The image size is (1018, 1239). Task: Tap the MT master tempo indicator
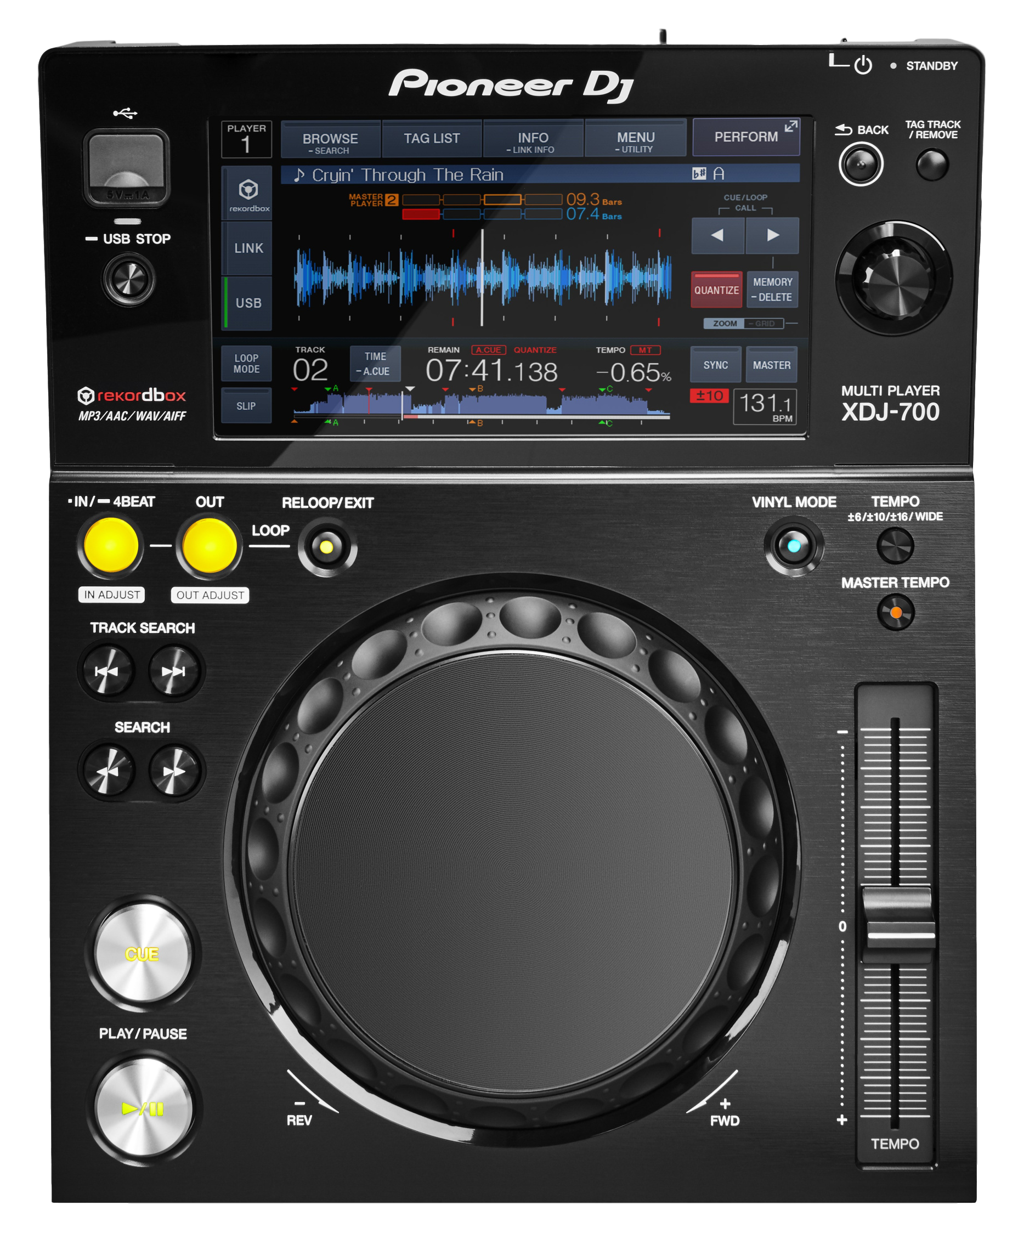click(x=645, y=350)
